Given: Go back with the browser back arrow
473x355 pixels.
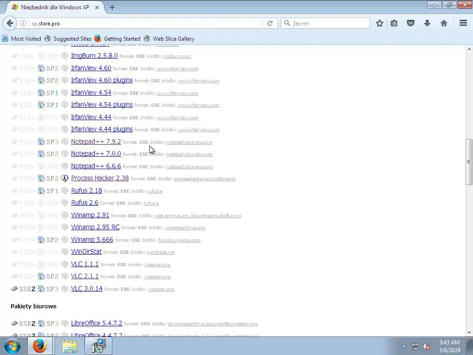Looking at the screenshot, I should (x=10, y=23).
